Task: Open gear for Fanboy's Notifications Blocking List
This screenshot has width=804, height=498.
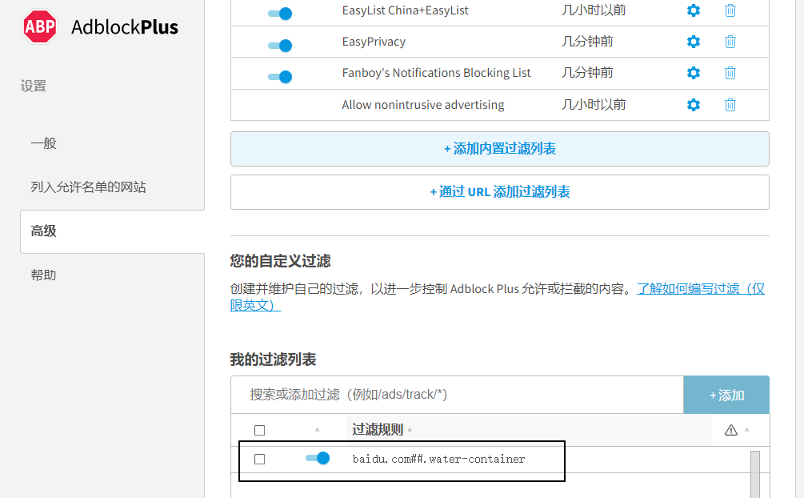Action: coord(694,73)
